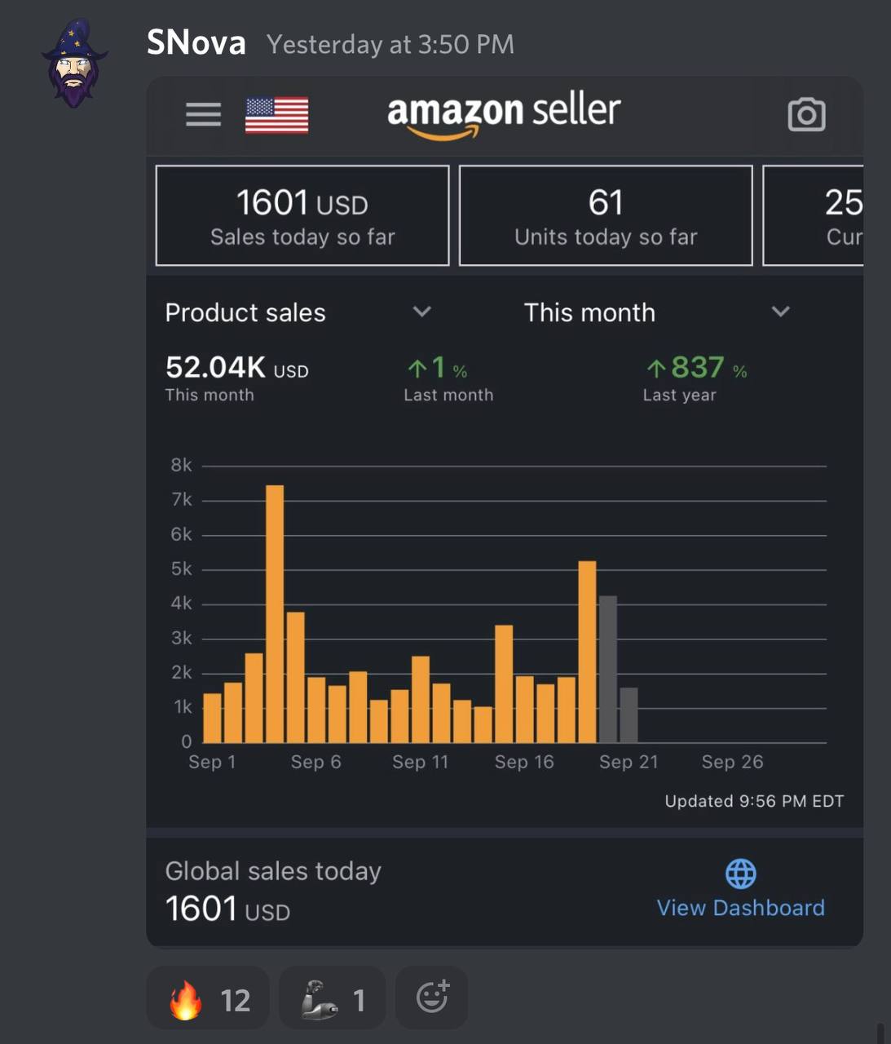Image resolution: width=891 pixels, height=1044 pixels.
Task: Open the hamburger menu icon
Action: click(203, 114)
